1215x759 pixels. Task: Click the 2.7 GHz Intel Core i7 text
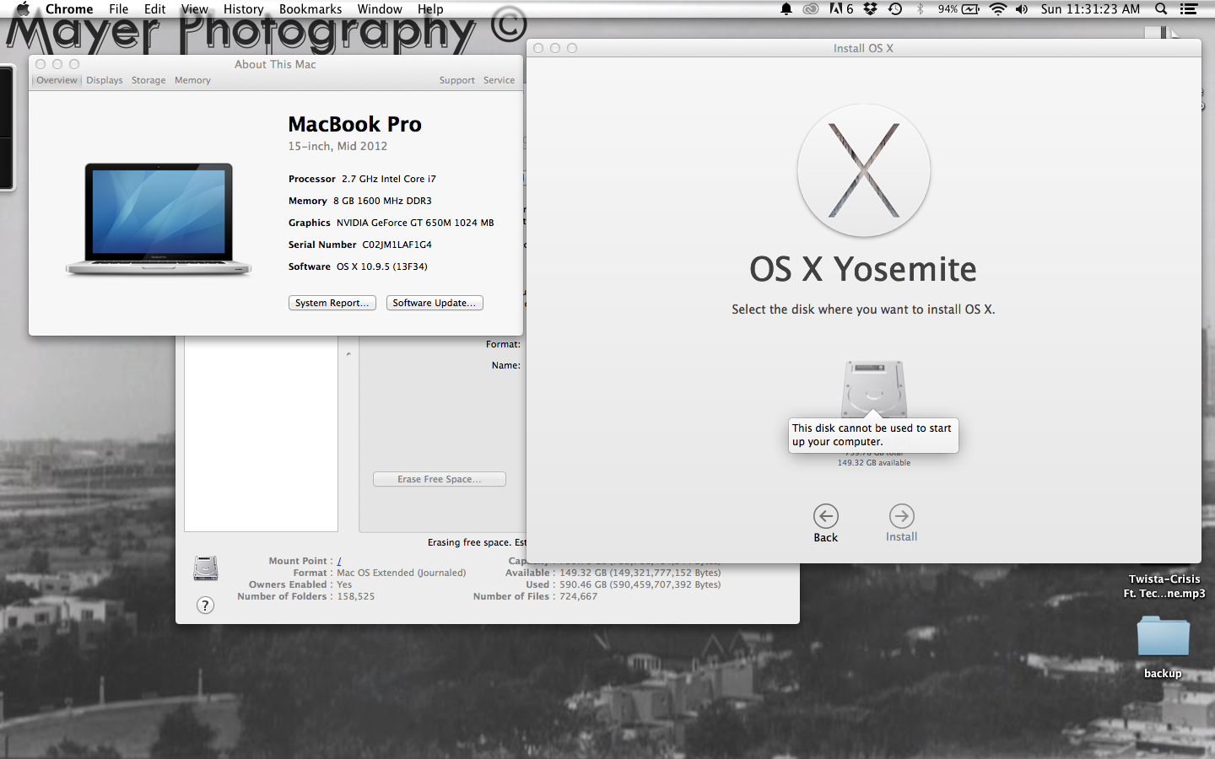tap(389, 179)
